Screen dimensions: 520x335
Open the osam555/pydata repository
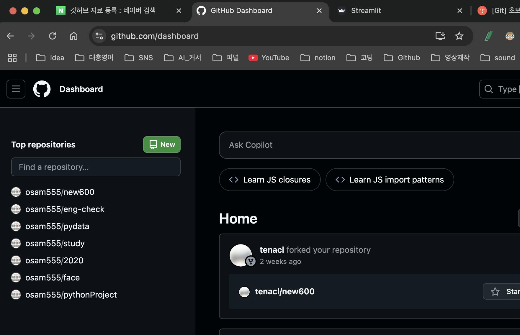click(x=57, y=226)
